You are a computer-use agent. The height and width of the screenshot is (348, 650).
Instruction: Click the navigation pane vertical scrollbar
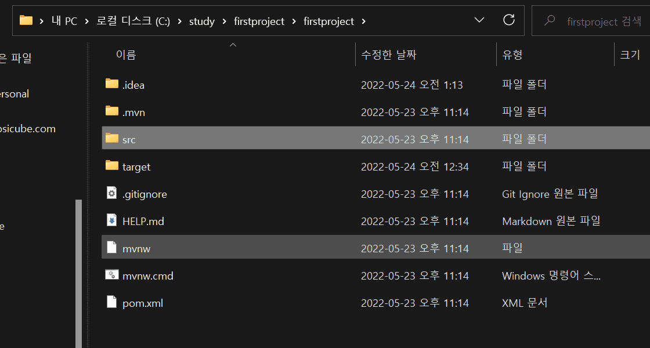pos(78,273)
